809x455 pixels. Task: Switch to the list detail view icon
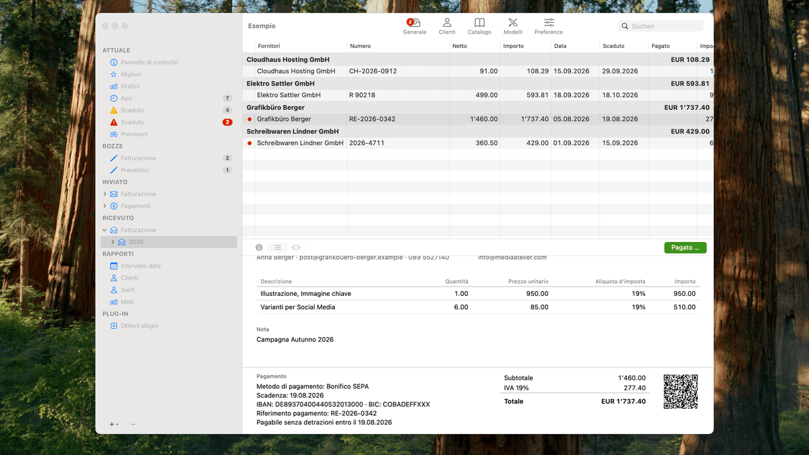[x=278, y=248]
